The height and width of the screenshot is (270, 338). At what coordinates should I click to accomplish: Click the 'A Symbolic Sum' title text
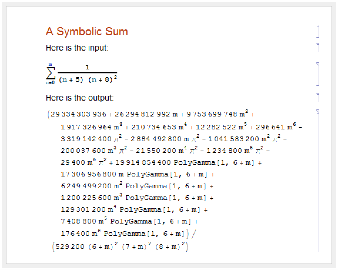click(x=87, y=31)
